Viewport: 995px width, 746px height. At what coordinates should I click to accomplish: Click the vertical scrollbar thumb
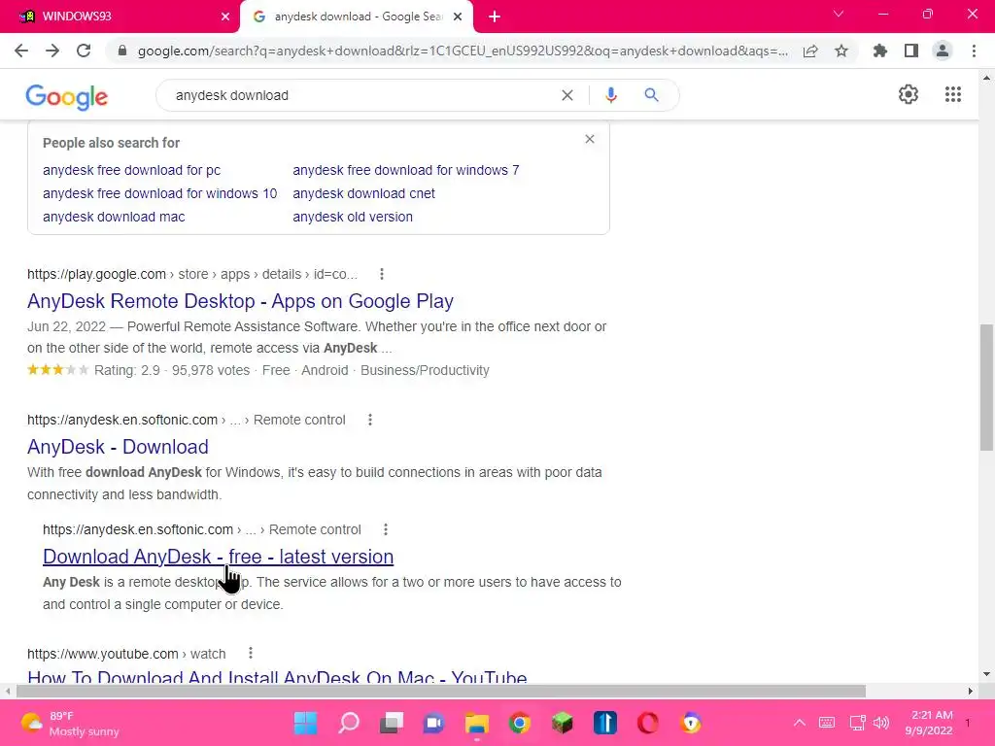click(x=986, y=387)
